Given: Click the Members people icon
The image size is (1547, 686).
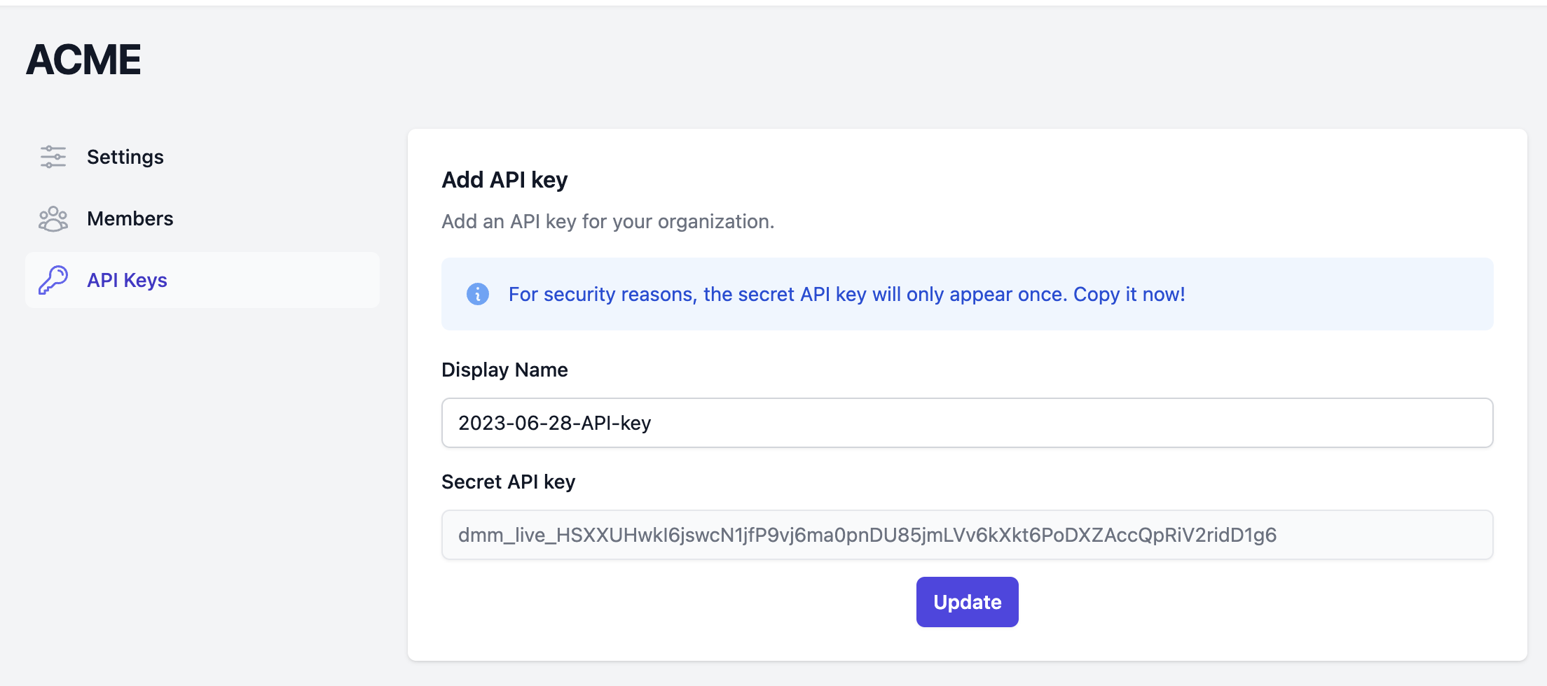Looking at the screenshot, I should (53, 219).
